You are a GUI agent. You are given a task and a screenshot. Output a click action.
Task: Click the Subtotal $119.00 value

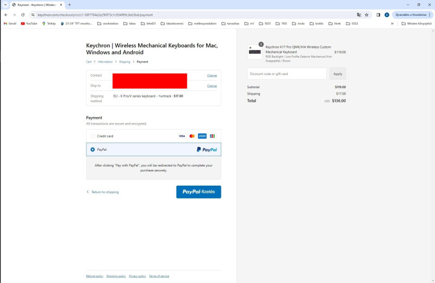pos(340,87)
